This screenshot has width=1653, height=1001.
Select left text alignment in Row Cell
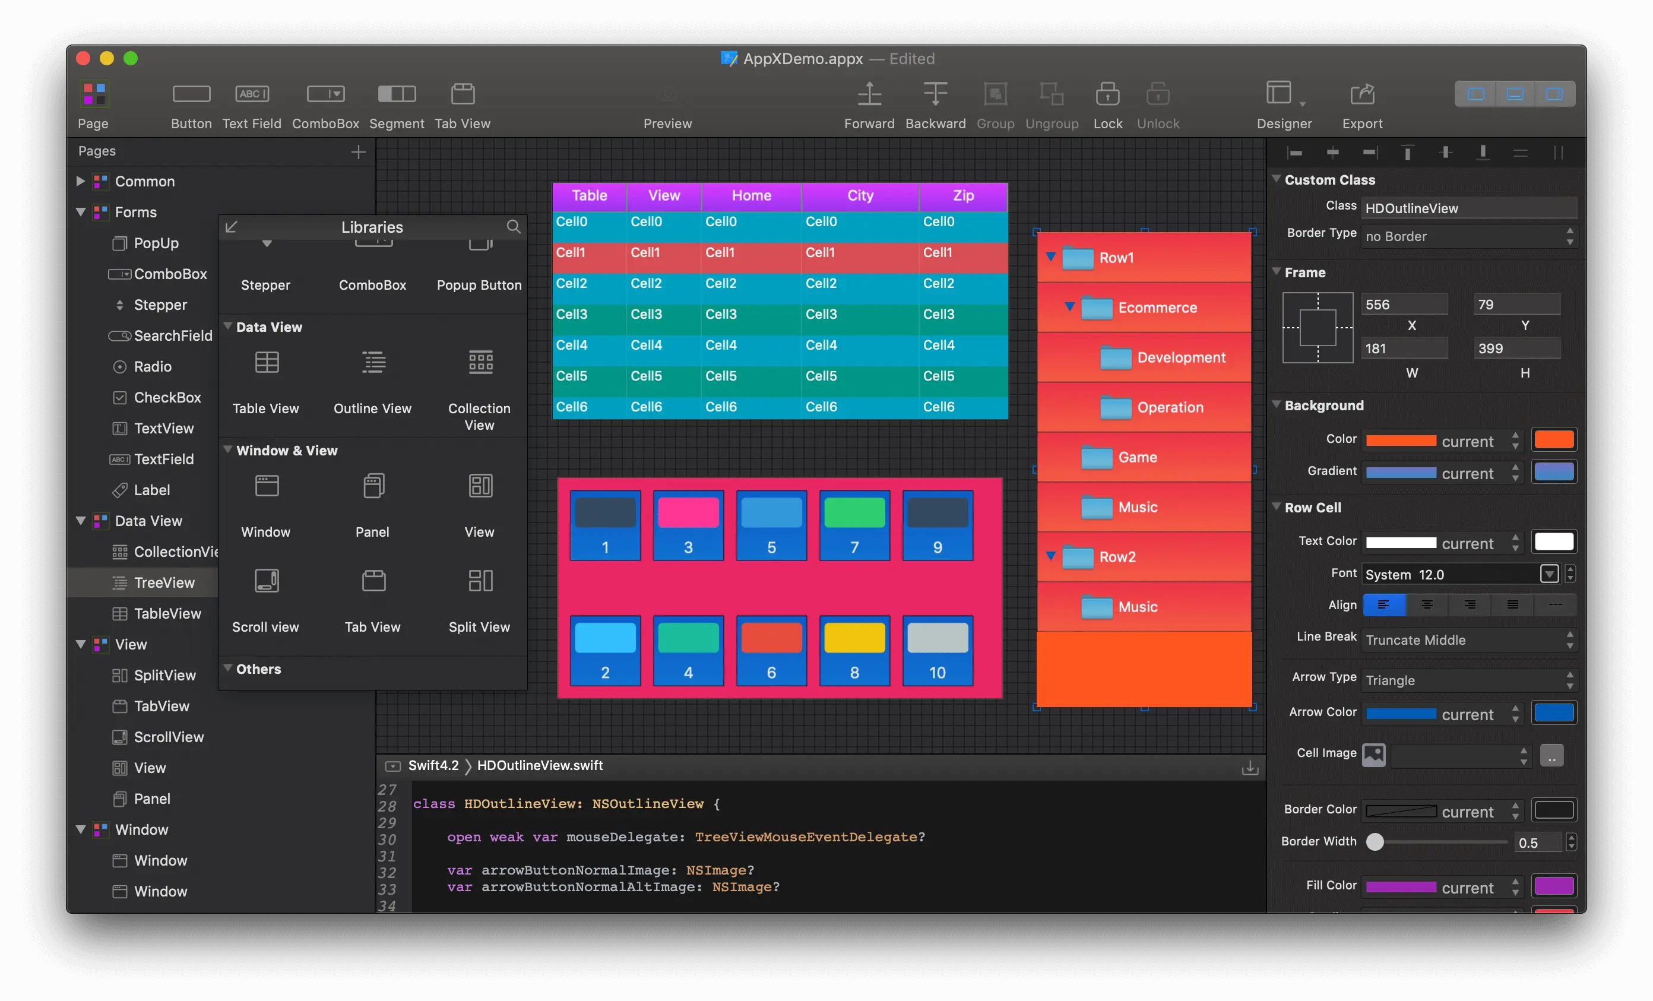pyautogui.click(x=1383, y=605)
